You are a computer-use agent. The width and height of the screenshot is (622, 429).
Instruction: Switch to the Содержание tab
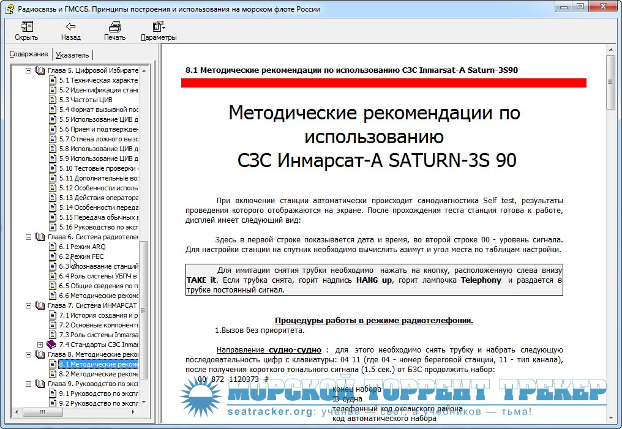[x=29, y=54]
